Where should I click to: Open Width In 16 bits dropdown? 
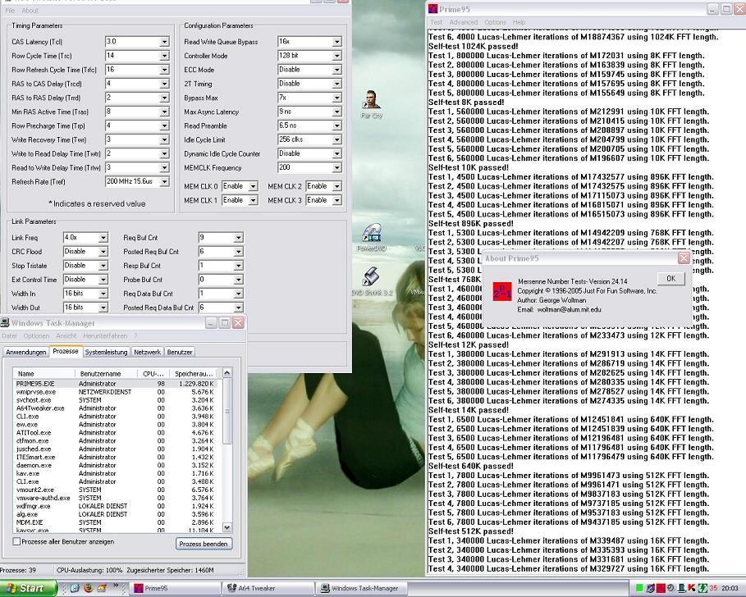click(x=103, y=294)
